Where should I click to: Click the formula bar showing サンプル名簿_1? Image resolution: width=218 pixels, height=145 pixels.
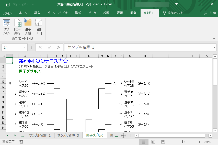(x=138, y=48)
